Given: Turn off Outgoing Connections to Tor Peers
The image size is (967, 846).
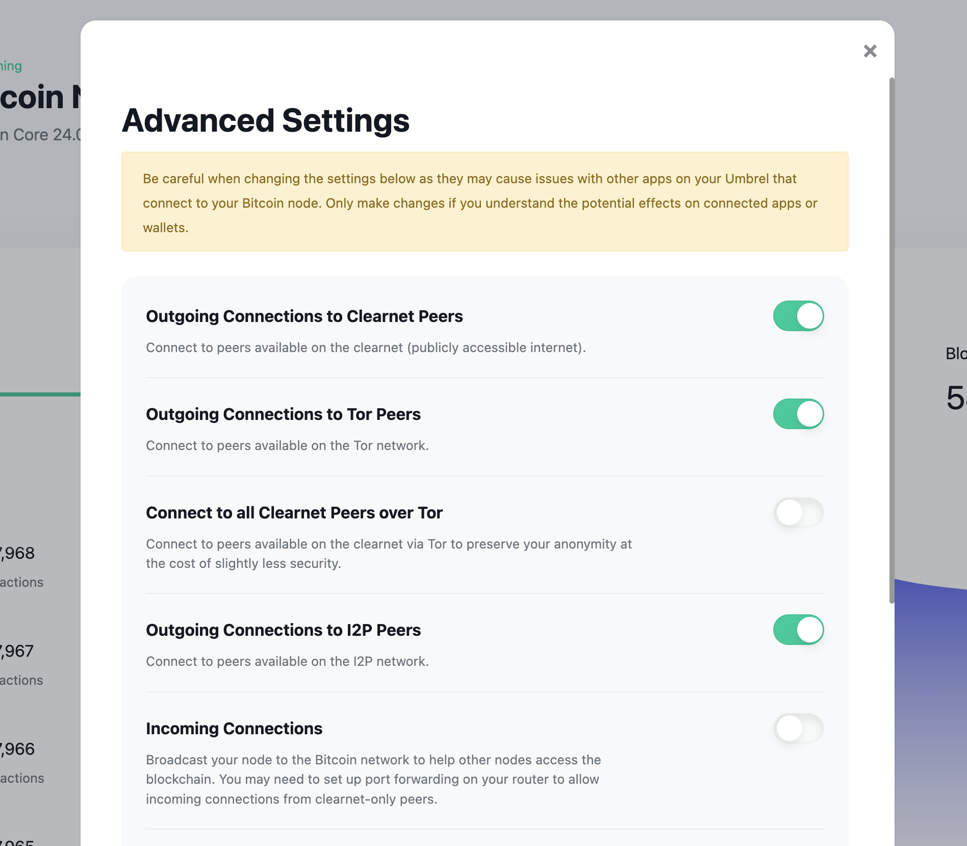Looking at the screenshot, I should click(x=799, y=414).
